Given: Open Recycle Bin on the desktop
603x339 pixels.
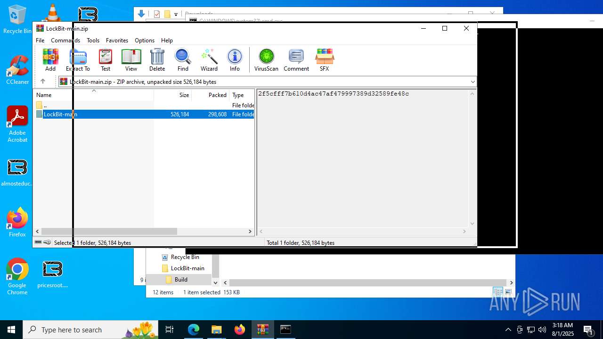Looking at the screenshot, I should point(17,19).
